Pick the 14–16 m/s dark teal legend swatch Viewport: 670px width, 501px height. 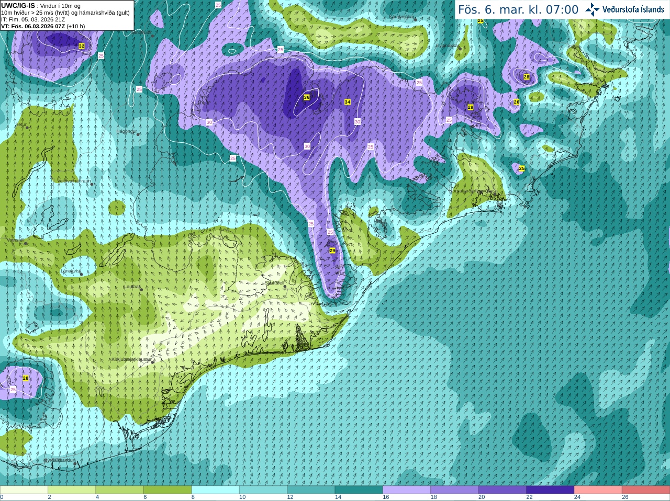pos(359,490)
